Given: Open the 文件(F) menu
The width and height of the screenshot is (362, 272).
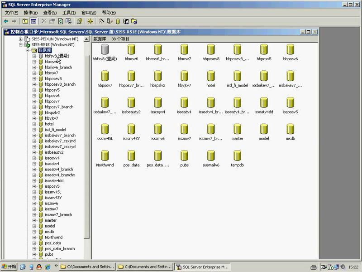Looking at the screenshot, I should point(11,13).
